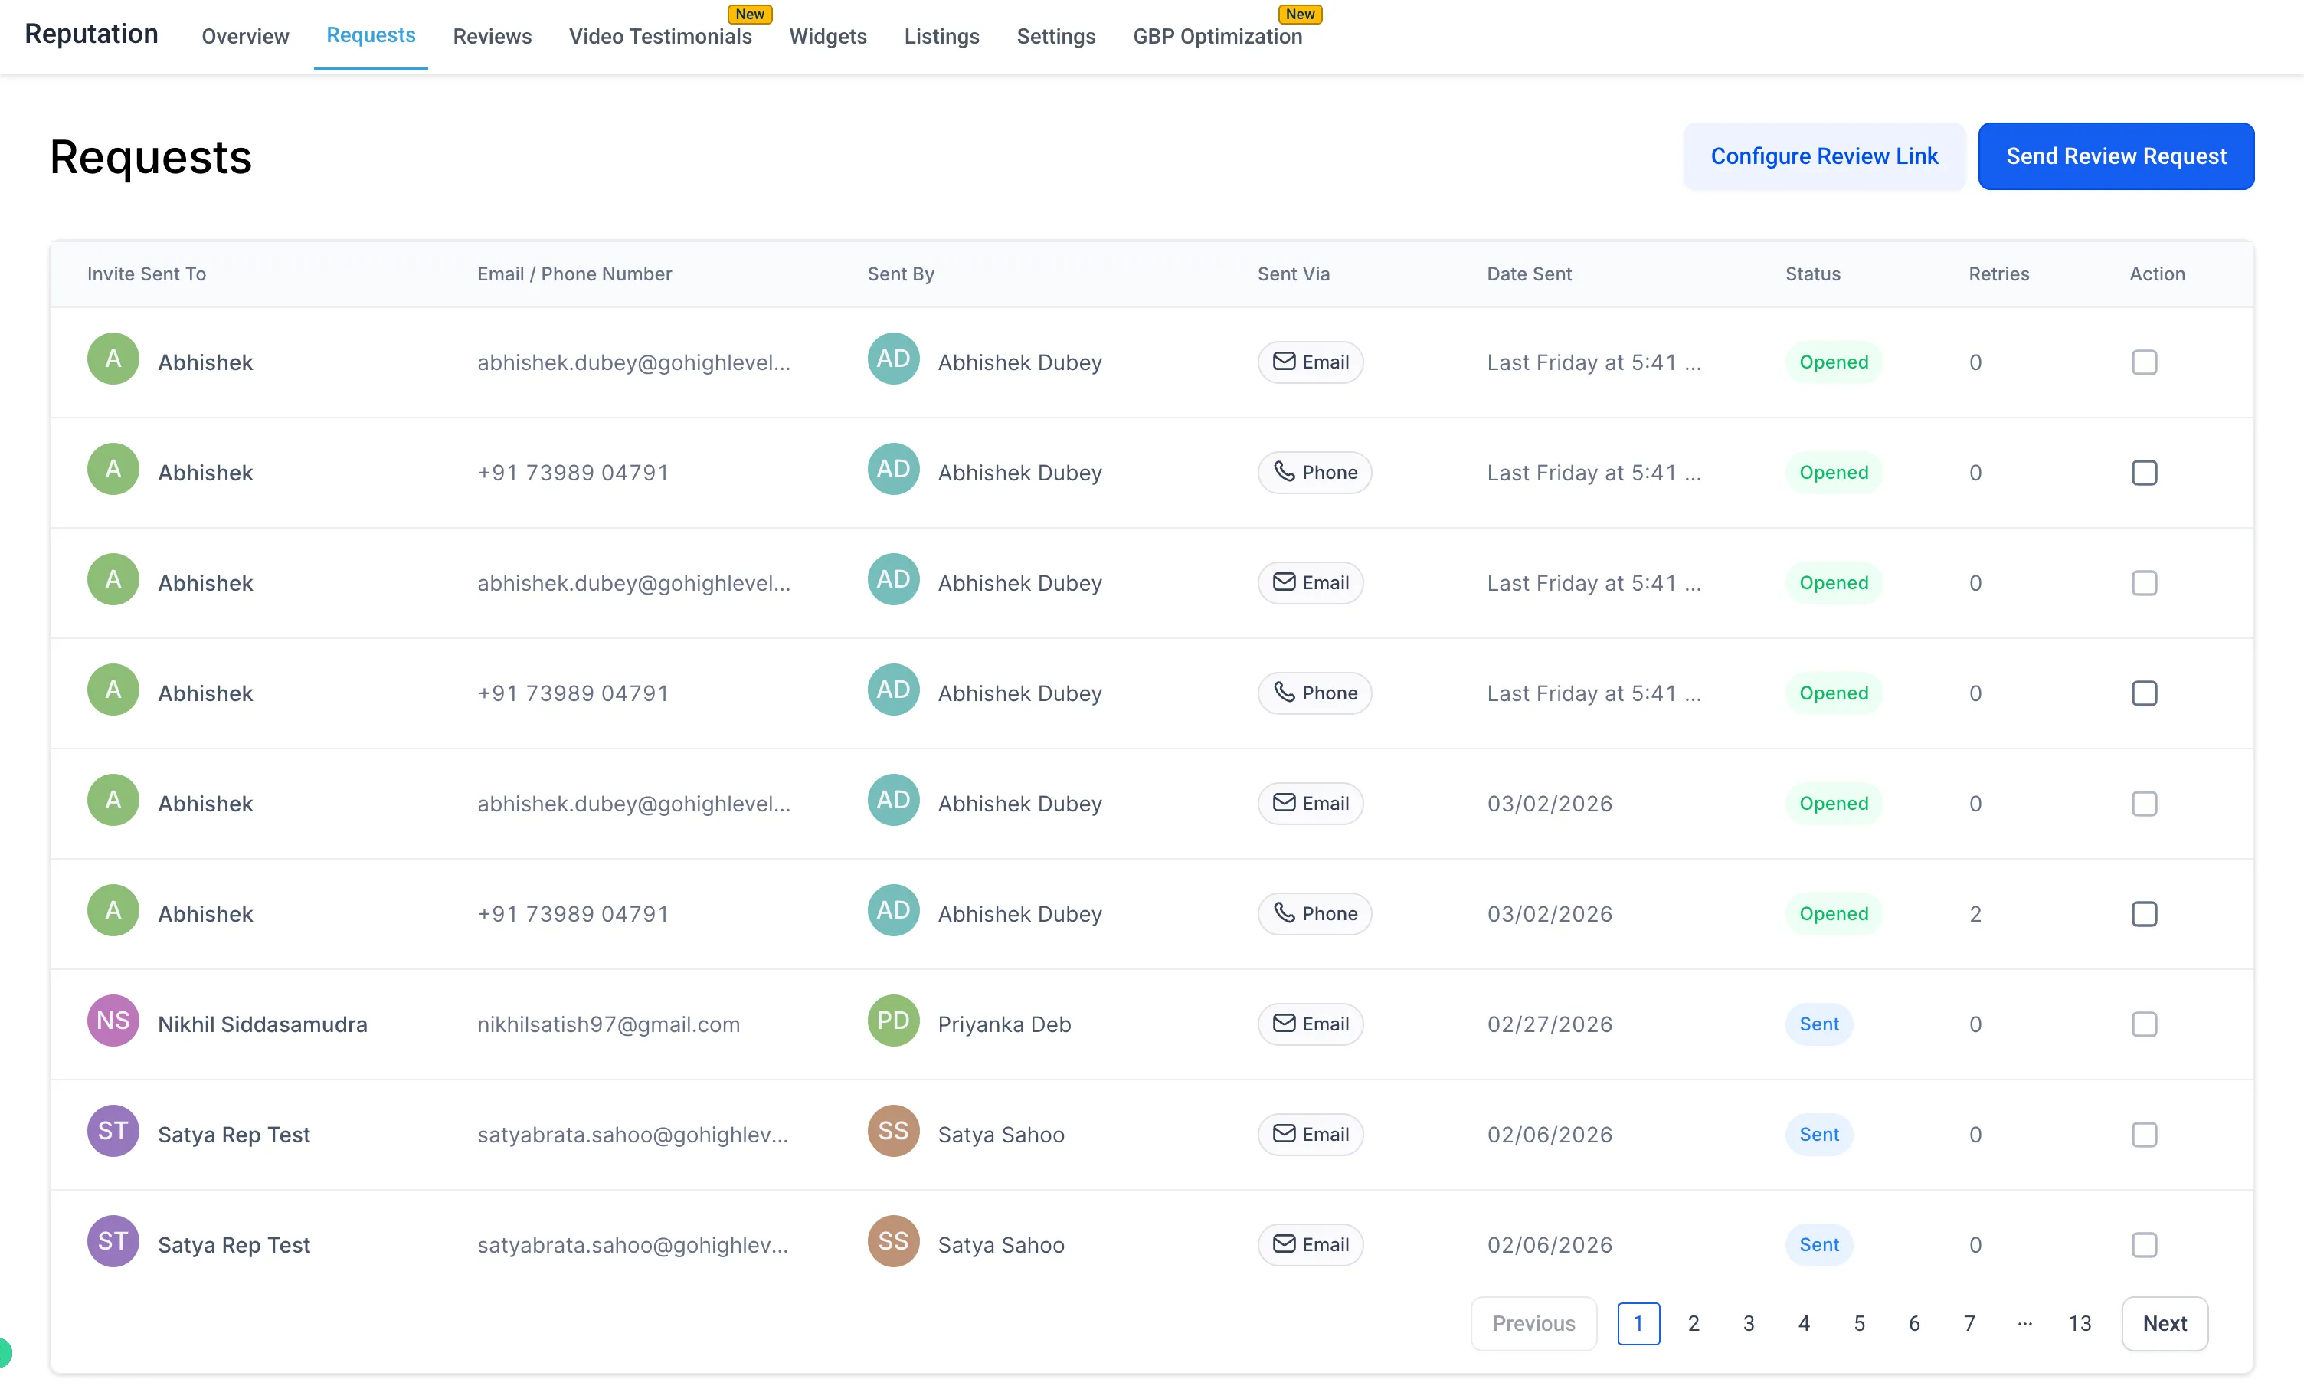Click Email badge in Nikhil Siddasamudra row
This screenshot has height=1399, width=2304.
tap(1310, 1024)
